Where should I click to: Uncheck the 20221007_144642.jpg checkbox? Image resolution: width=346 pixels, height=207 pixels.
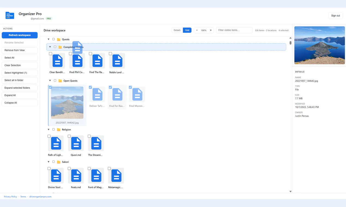click(50, 87)
